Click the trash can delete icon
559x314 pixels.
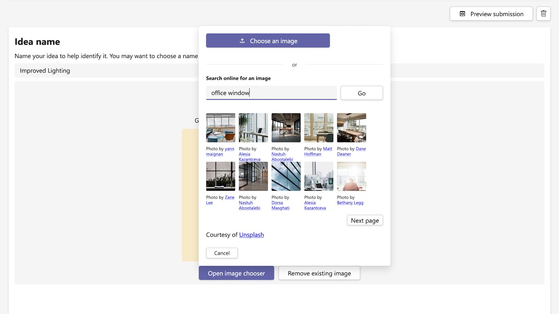point(543,13)
